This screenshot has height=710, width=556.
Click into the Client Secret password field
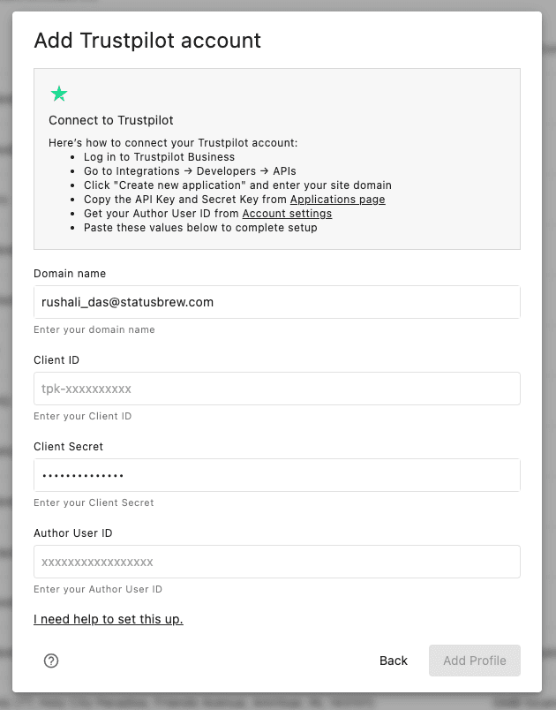276,475
